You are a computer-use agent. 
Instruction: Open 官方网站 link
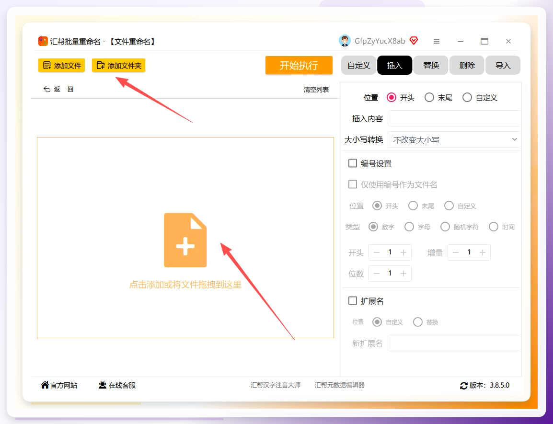[59, 385]
